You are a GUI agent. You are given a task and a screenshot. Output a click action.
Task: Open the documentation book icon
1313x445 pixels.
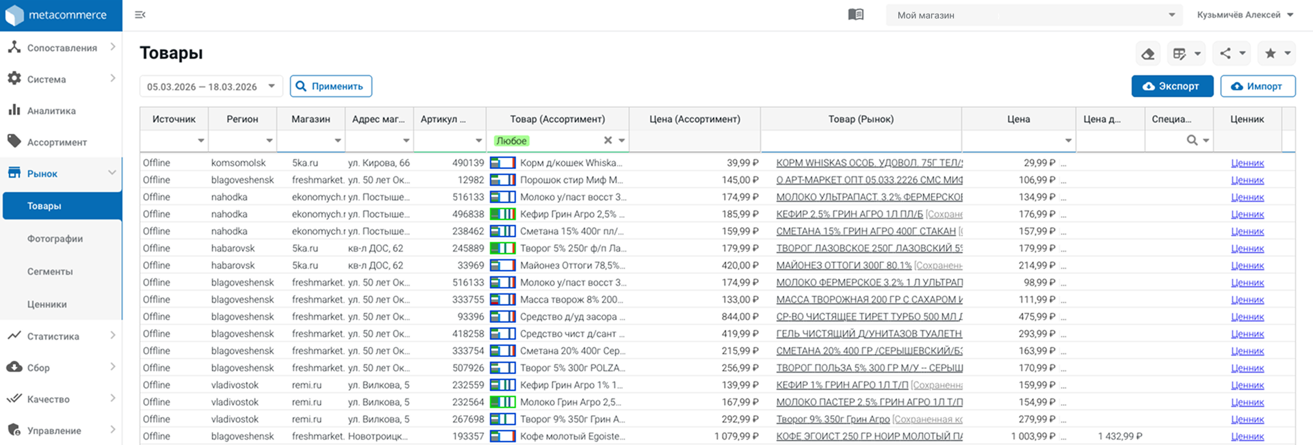coord(855,15)
